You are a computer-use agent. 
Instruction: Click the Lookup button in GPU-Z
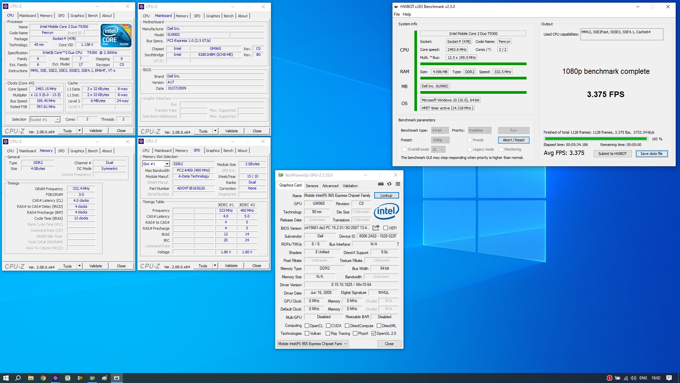click(x=386, y=195)
